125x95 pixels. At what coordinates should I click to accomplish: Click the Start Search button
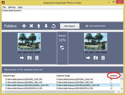pos(70,26)
